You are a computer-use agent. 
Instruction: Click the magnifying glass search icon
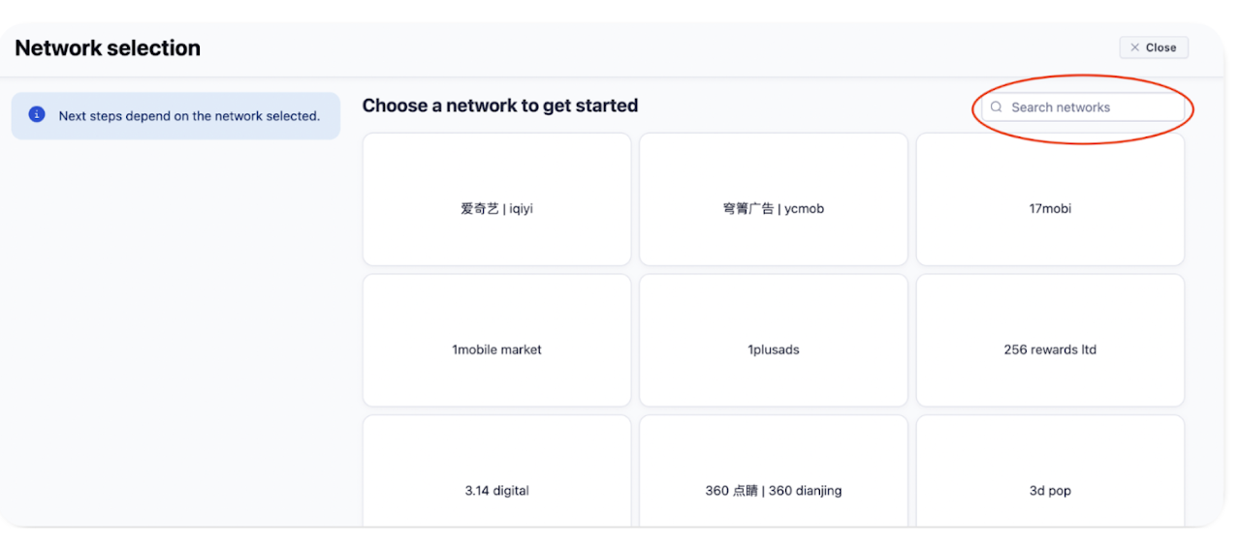[x=996, y=107]
